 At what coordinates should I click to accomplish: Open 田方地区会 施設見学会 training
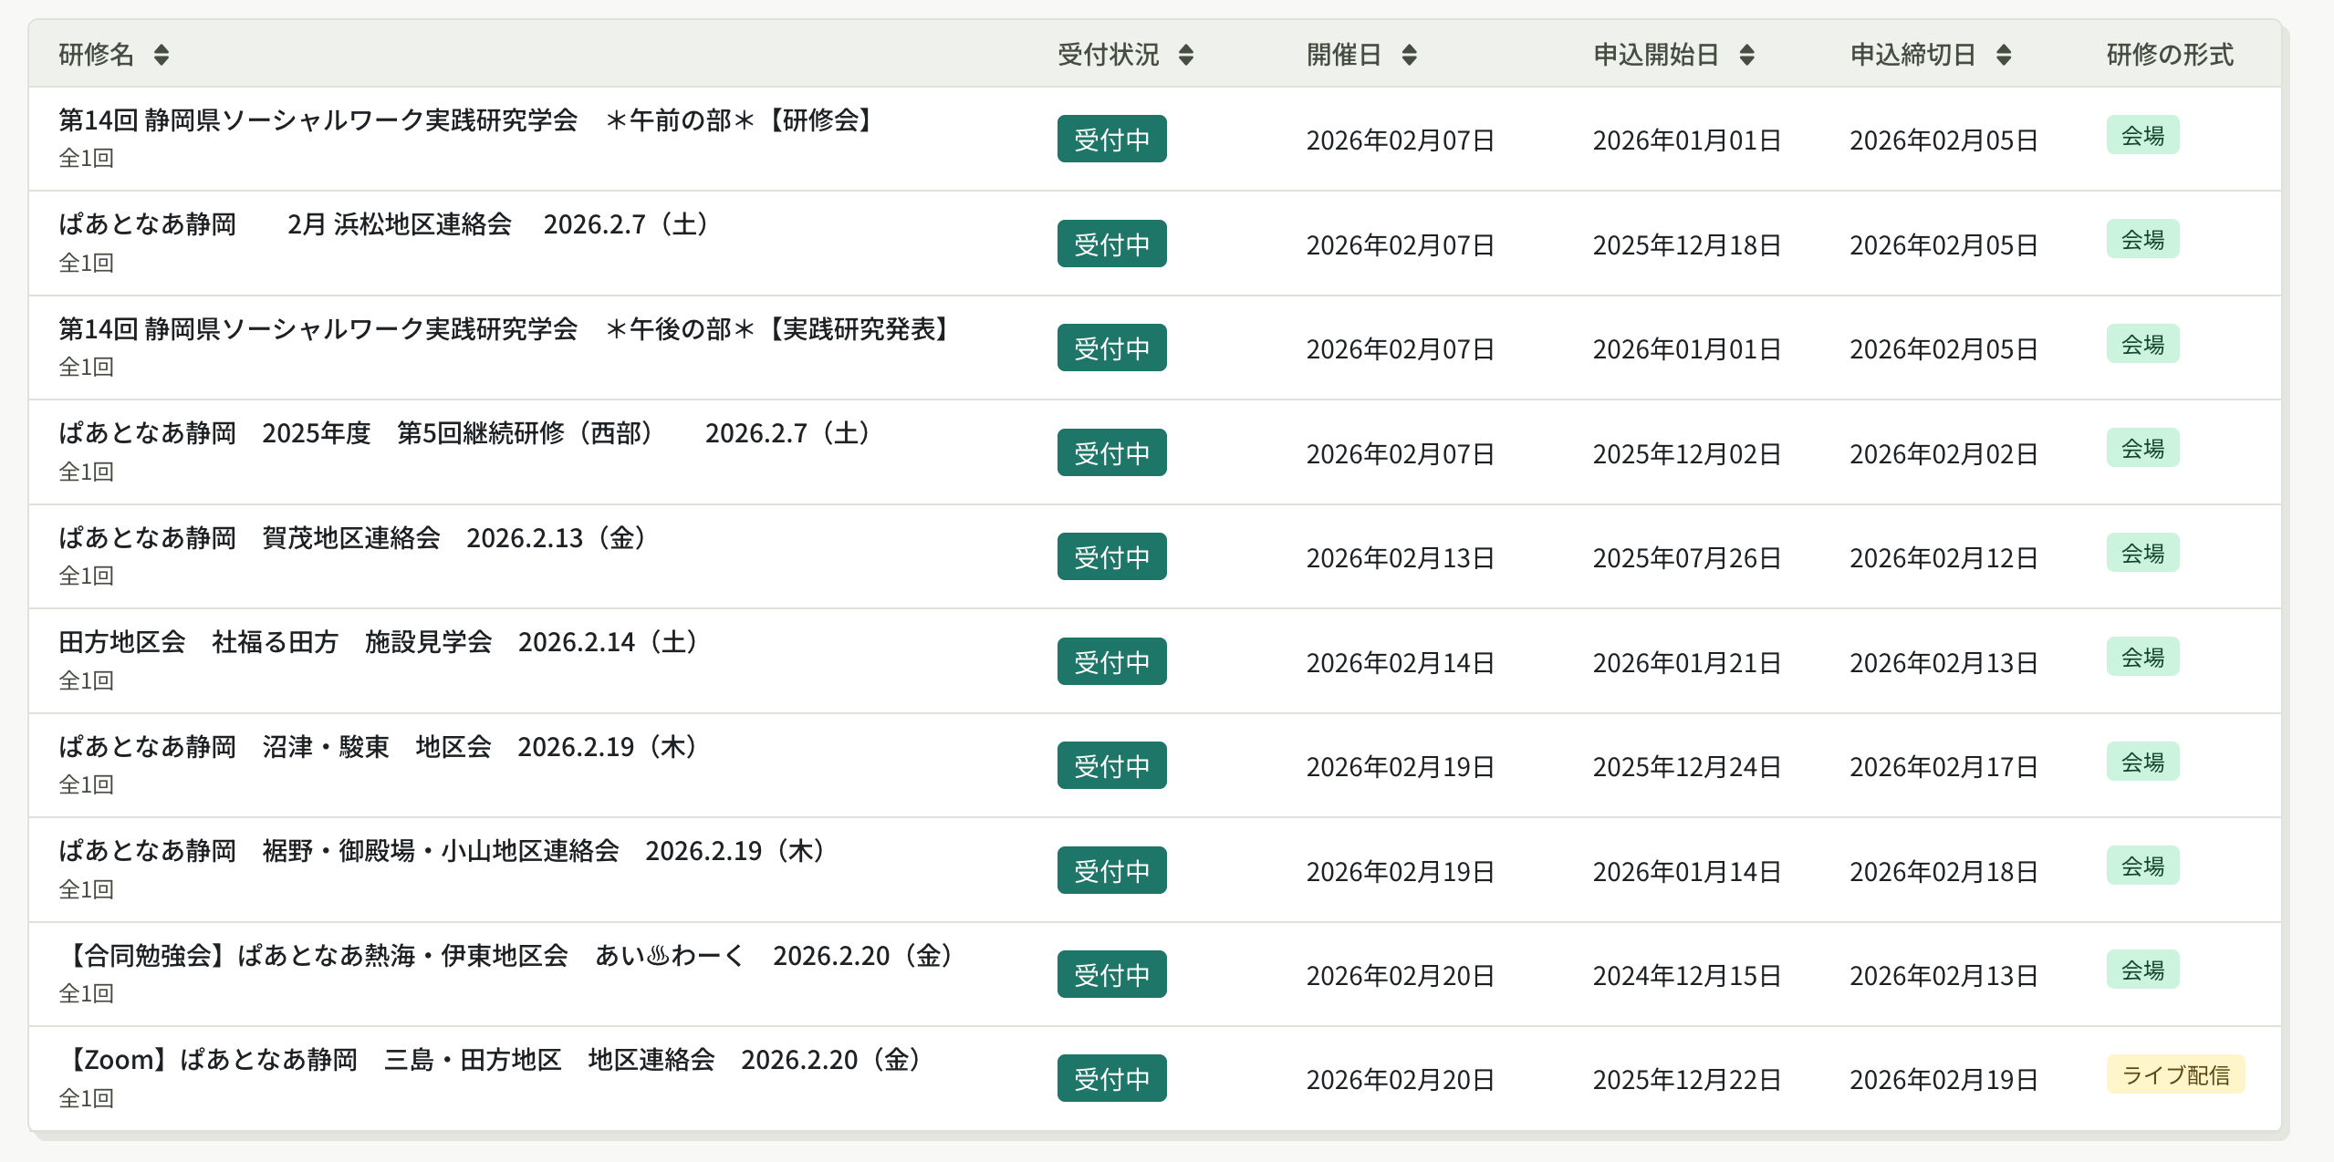coord(378,642)
